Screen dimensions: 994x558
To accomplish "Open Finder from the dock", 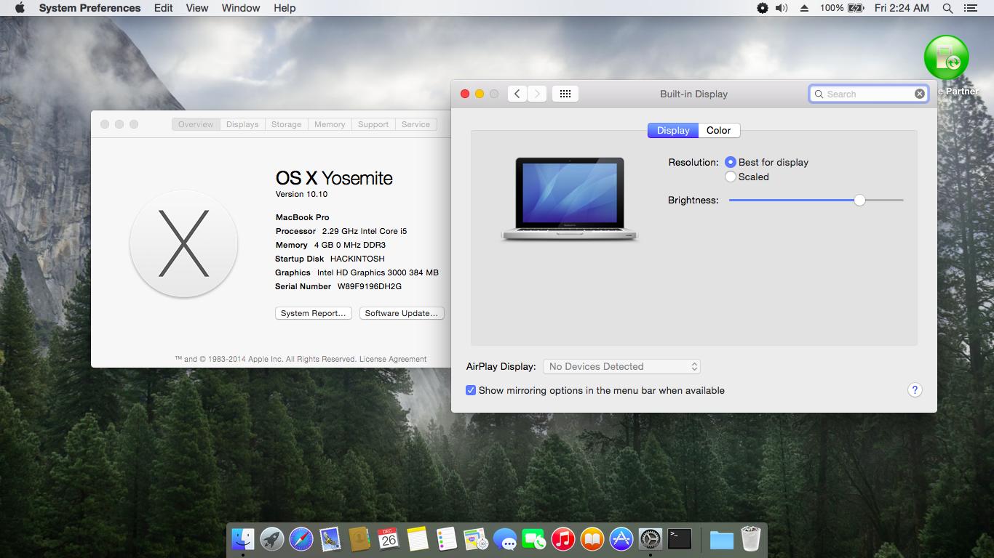I will pos(243,539).
